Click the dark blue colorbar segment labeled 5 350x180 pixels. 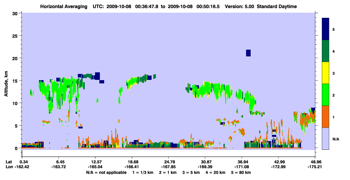pos(325,29)
